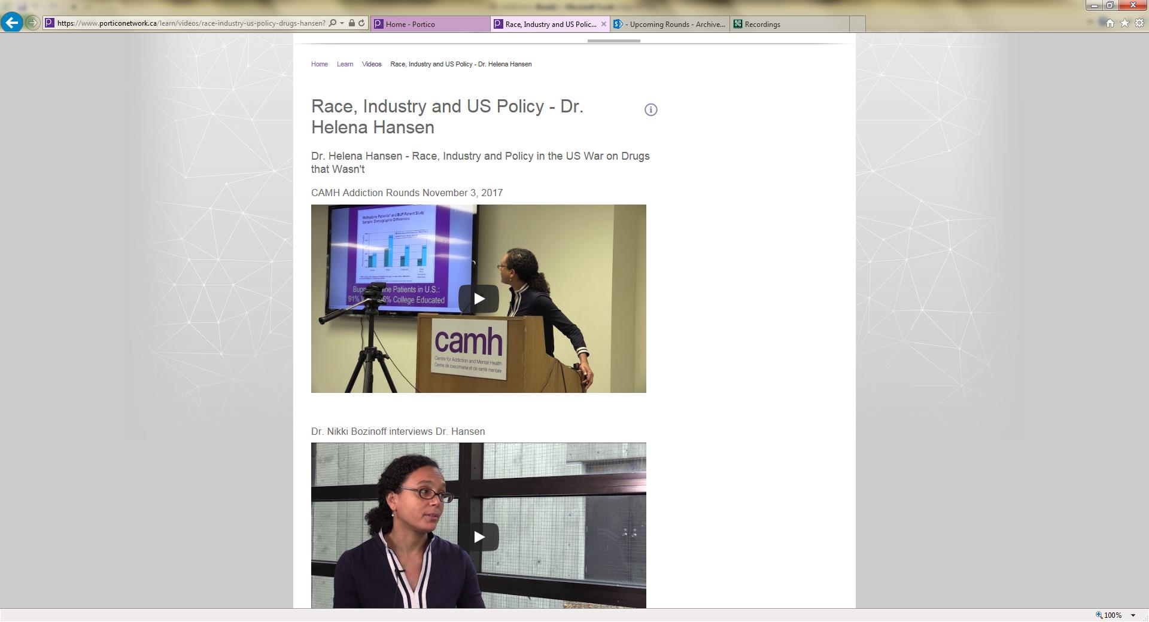Click the search magnifier in address bar

point(333,23)
